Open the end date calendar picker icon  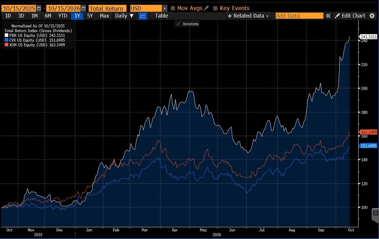pos(83,9)
